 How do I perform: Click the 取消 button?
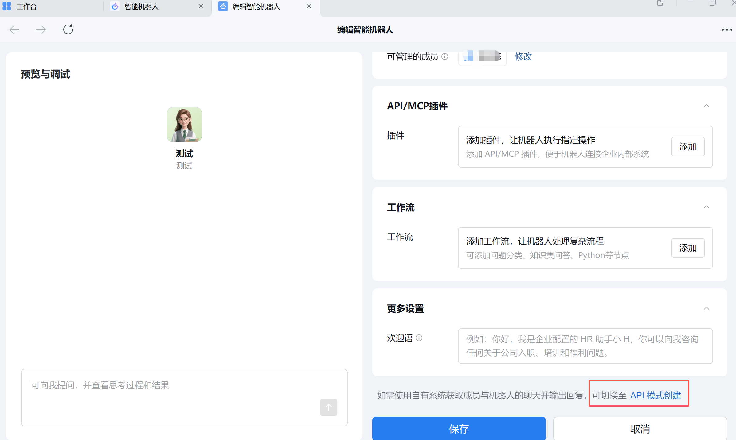[x=640, y=428]
